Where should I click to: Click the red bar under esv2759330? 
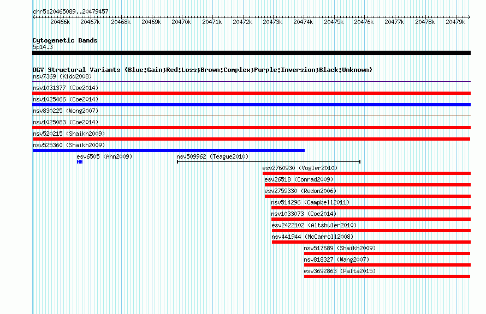coord(368,196)
